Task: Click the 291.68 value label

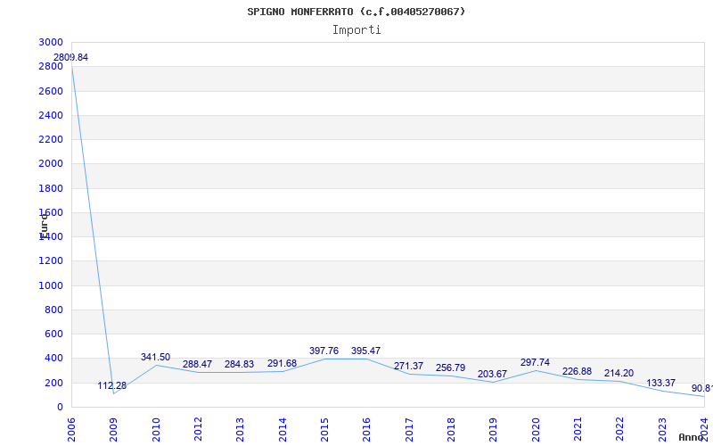Action: tap(282, 364)
